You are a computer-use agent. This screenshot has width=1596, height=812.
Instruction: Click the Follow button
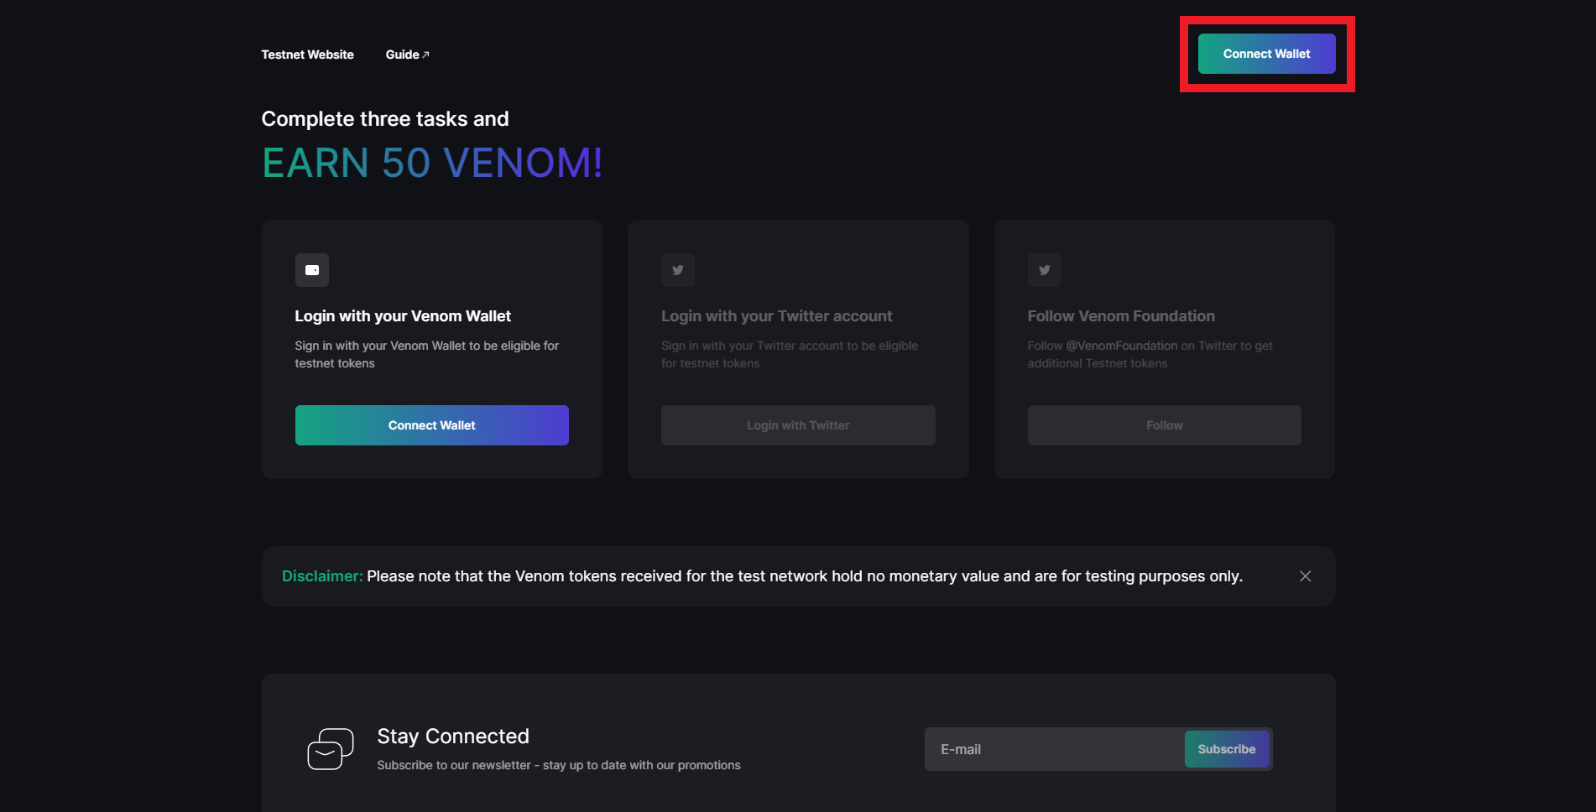click(1164, 425)
